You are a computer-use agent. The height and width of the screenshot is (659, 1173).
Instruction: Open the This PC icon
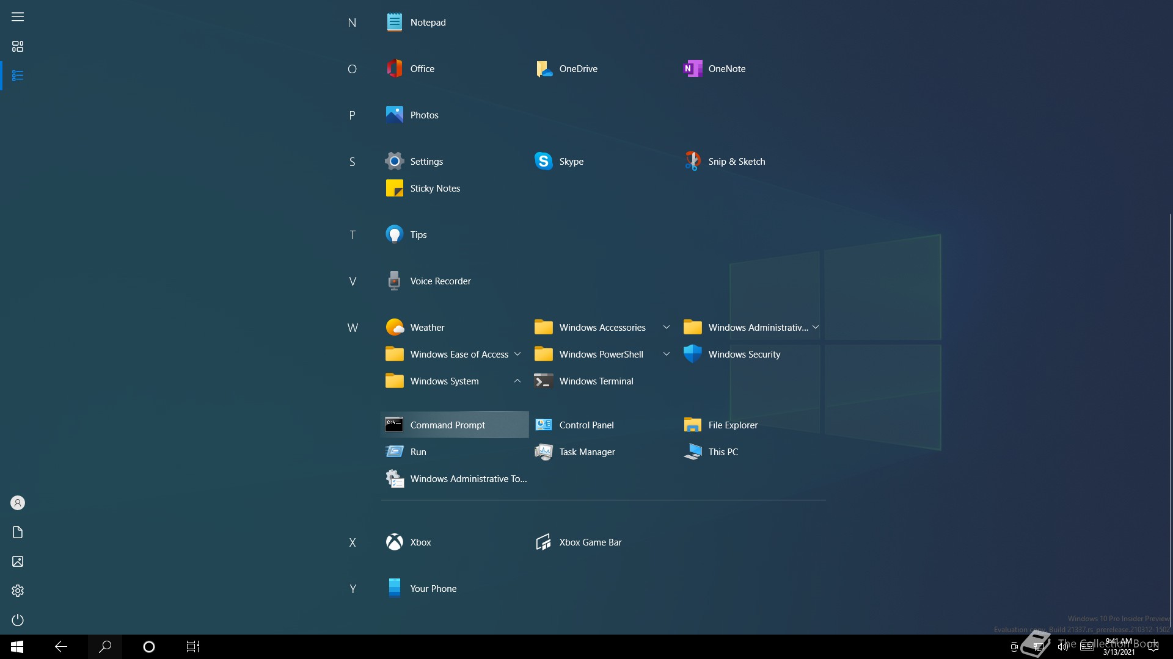click(692, 452)
